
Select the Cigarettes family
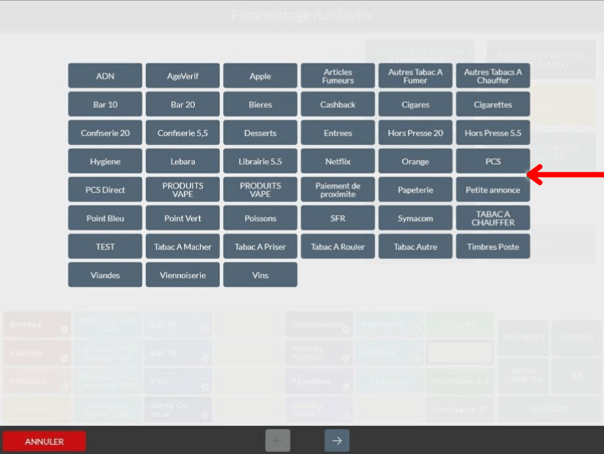(x=493, y=104)
